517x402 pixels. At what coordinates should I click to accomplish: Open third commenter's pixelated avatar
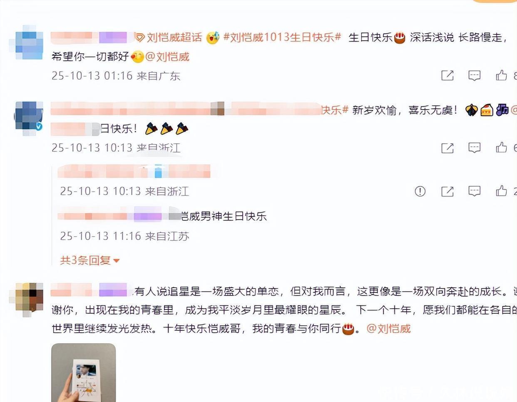(29, 297)
